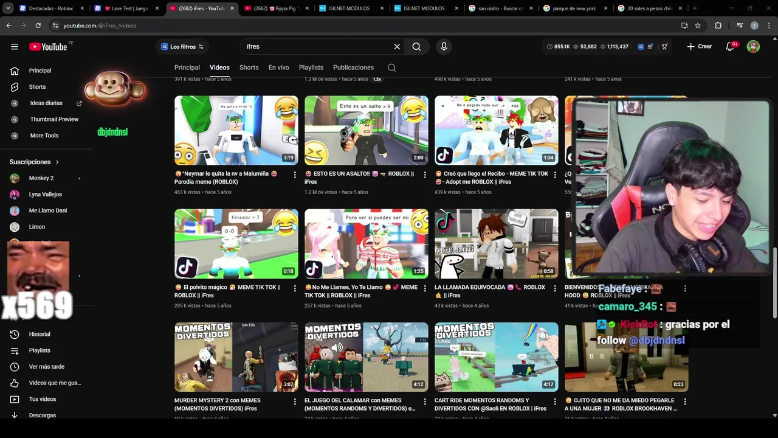Open the Playlists channel tab
Viewport: 778px width, 438px height.
311,68
